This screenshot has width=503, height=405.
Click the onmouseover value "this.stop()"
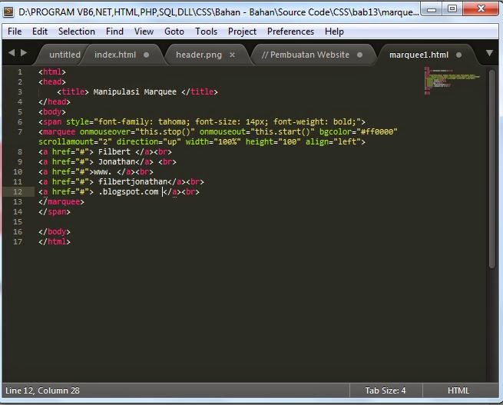coord(165,132)
